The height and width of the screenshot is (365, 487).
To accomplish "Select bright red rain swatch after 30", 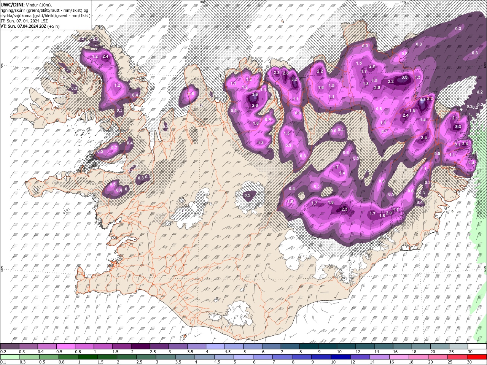I will (477, 357).
